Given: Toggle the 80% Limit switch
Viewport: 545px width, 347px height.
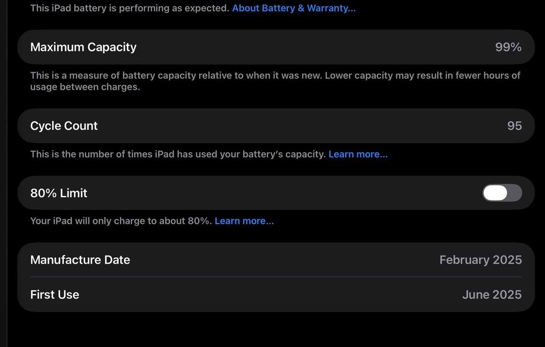Looking at the screenshot, I should [x=502, y=193].
